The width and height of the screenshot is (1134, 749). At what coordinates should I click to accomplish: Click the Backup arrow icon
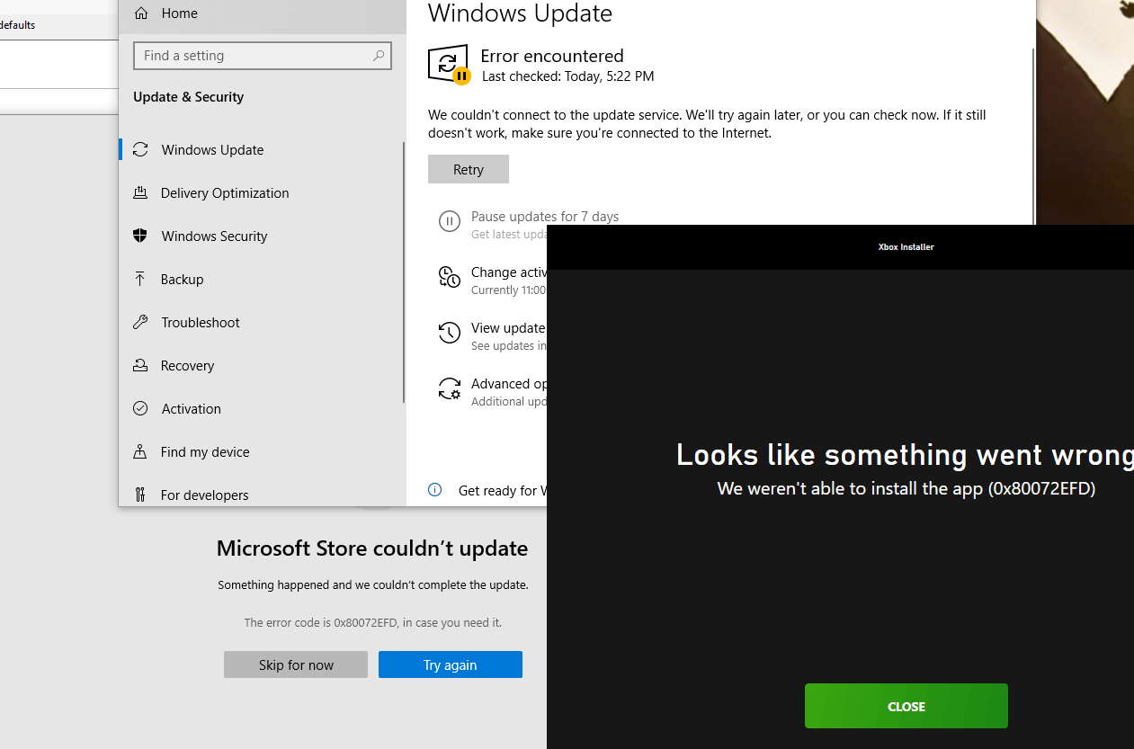140,279
